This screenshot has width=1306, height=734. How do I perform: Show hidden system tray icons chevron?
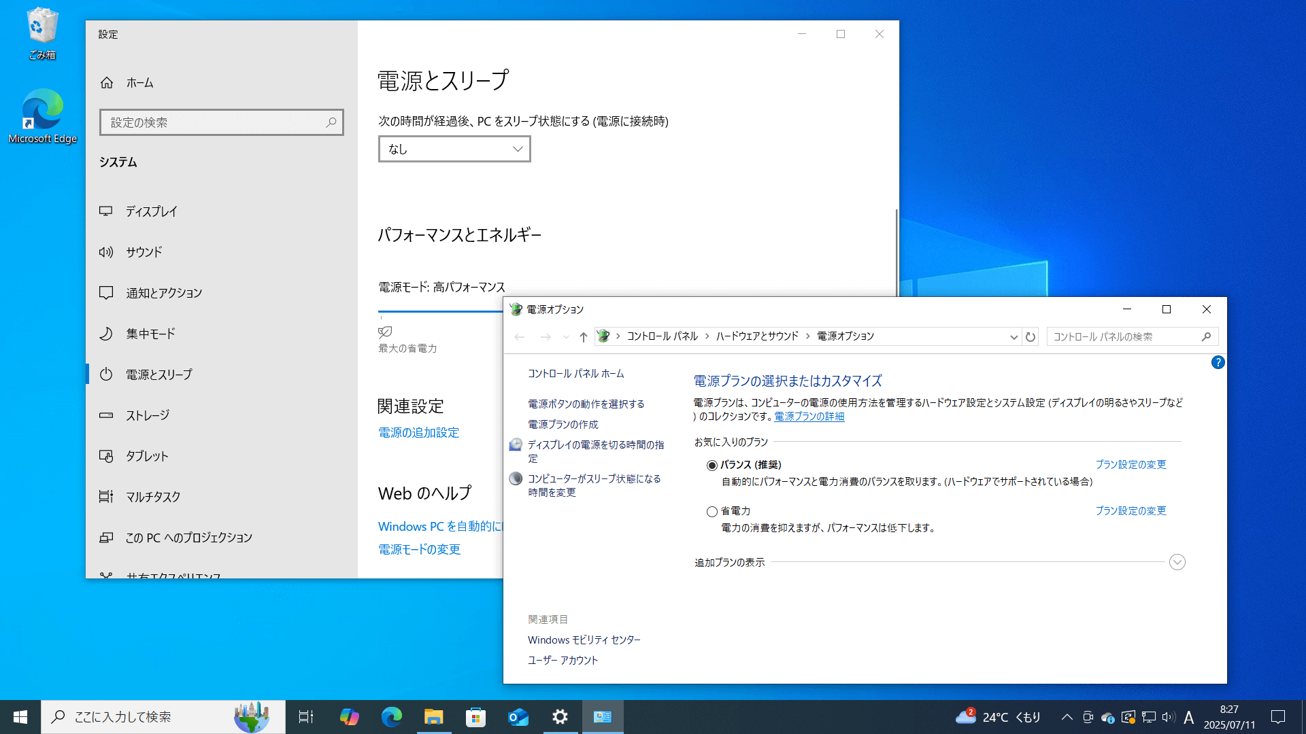[x=1067, y=717]
